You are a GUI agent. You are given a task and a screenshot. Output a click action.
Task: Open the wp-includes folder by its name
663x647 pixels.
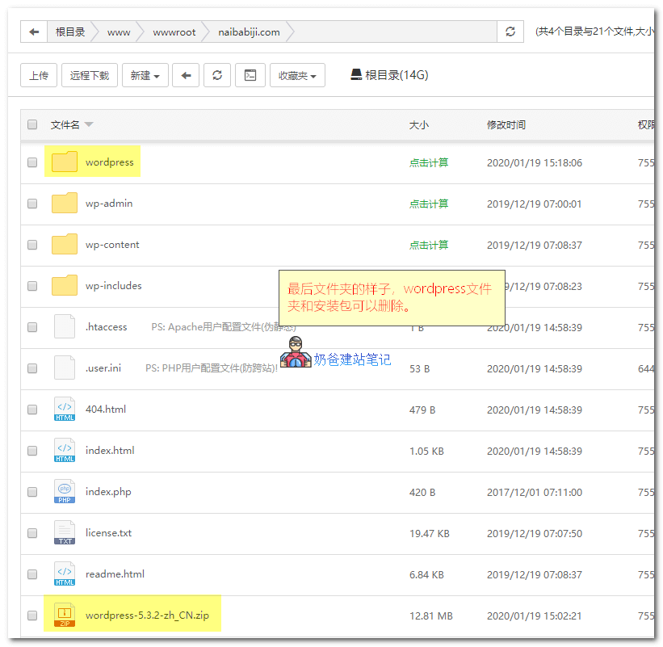point(113,286)
